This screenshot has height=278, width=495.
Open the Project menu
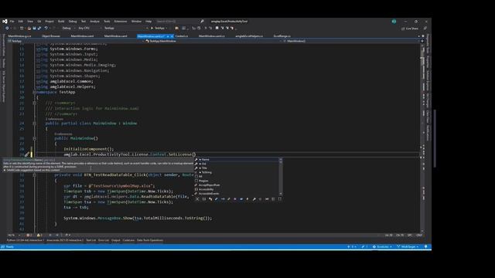(49, 22)
